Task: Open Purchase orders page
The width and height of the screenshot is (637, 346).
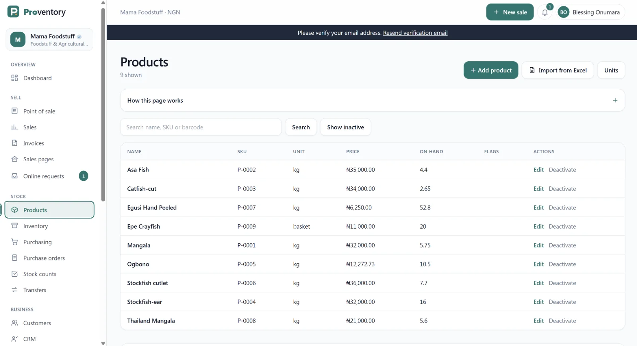Action: (x=49, y=258)
